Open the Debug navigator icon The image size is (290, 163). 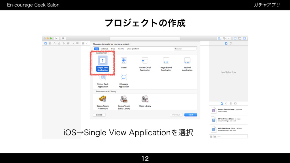[x=68, y=43]
